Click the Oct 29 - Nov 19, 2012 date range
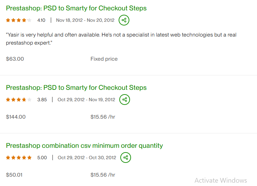This screenshot has height=186, width=257. coord(86,100)
